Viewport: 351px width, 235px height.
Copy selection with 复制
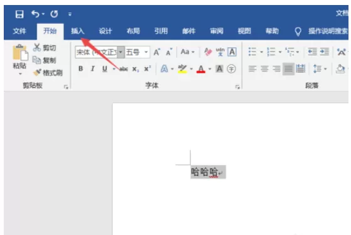(45, 60)
